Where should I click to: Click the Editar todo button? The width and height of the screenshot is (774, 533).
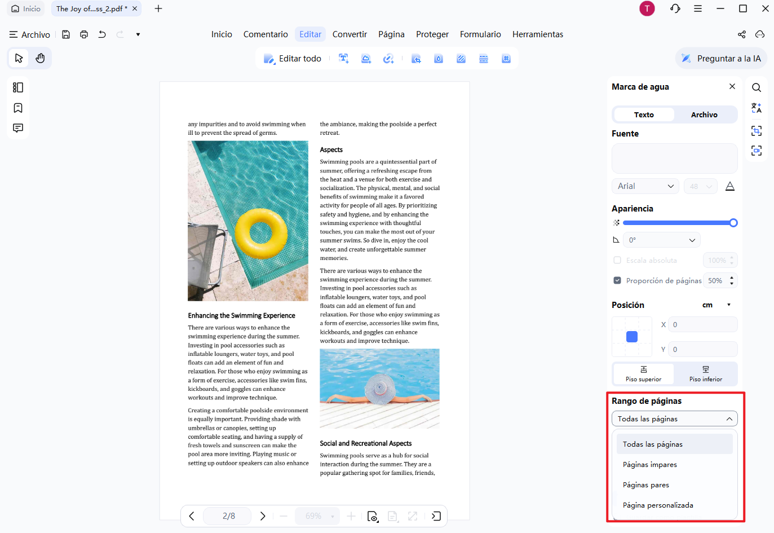click(x=293, y=59)
